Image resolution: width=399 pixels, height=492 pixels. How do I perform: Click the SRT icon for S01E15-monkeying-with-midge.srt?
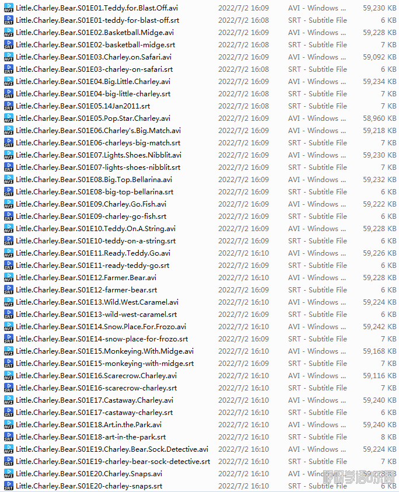click(x=9, y=363)
